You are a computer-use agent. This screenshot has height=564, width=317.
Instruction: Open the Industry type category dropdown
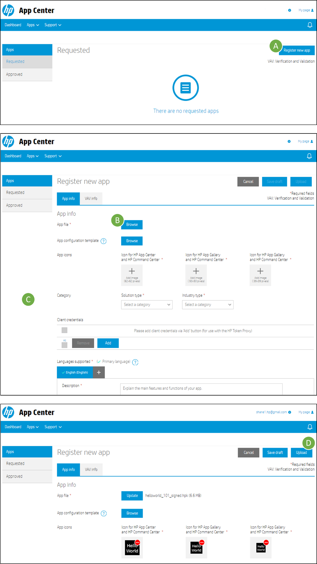point(208,305)
